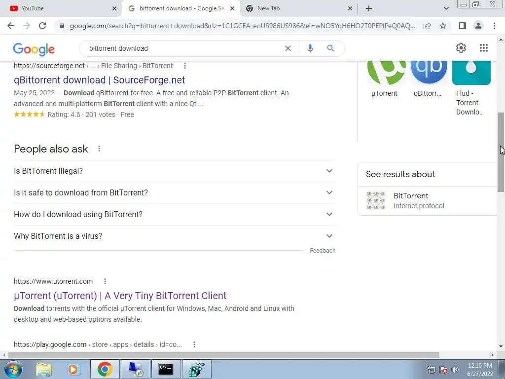
Task: Open qBittorrent download SourceForge.net link
Action: (x=99, y=80)
